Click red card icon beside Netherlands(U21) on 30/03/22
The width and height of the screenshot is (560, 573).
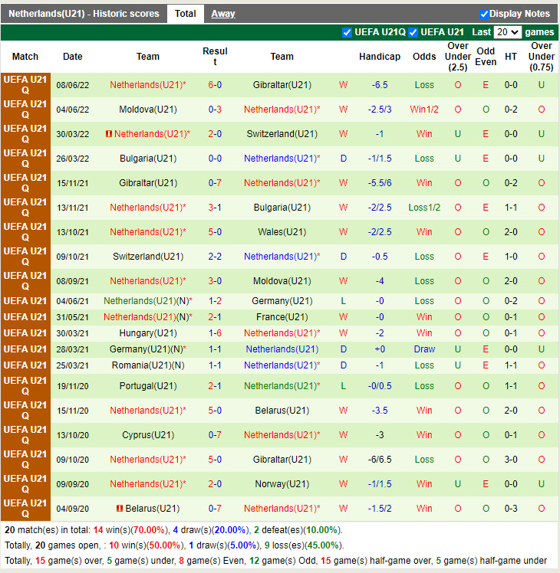109,134
